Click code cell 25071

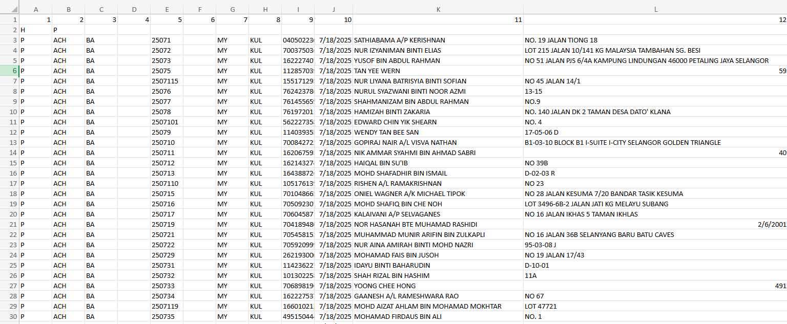pos(167,40)
